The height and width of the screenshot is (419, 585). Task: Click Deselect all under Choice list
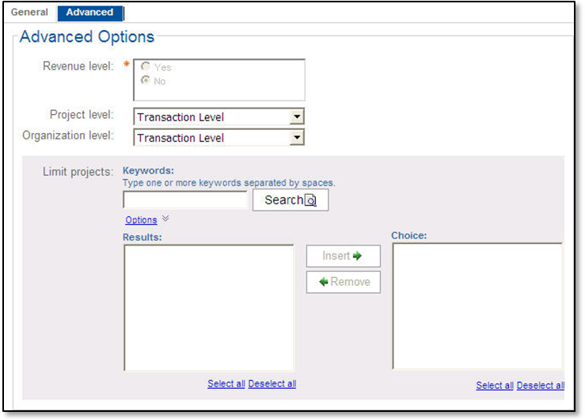[x=541, y=386]
